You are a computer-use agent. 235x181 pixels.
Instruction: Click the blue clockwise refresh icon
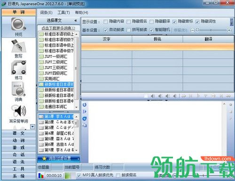click(x=85, y=118)
